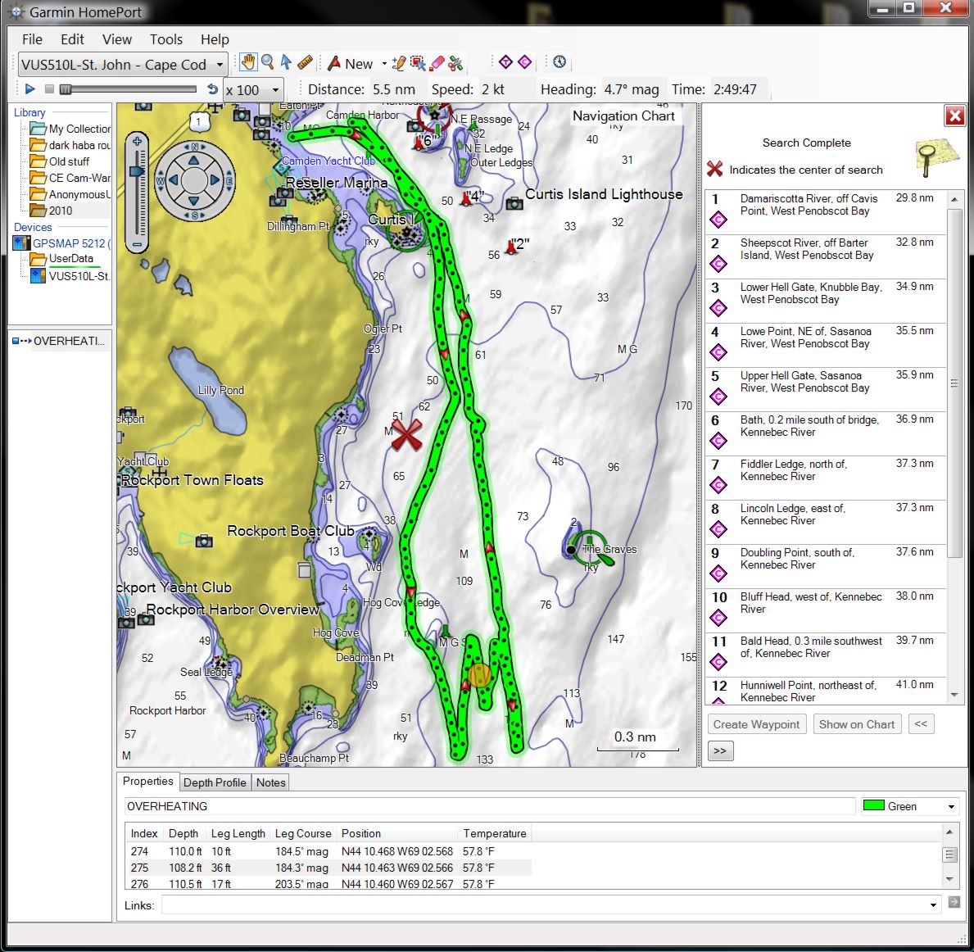Select the Zoom magnifier tool
Screen dimensions: 974x952
268,62
